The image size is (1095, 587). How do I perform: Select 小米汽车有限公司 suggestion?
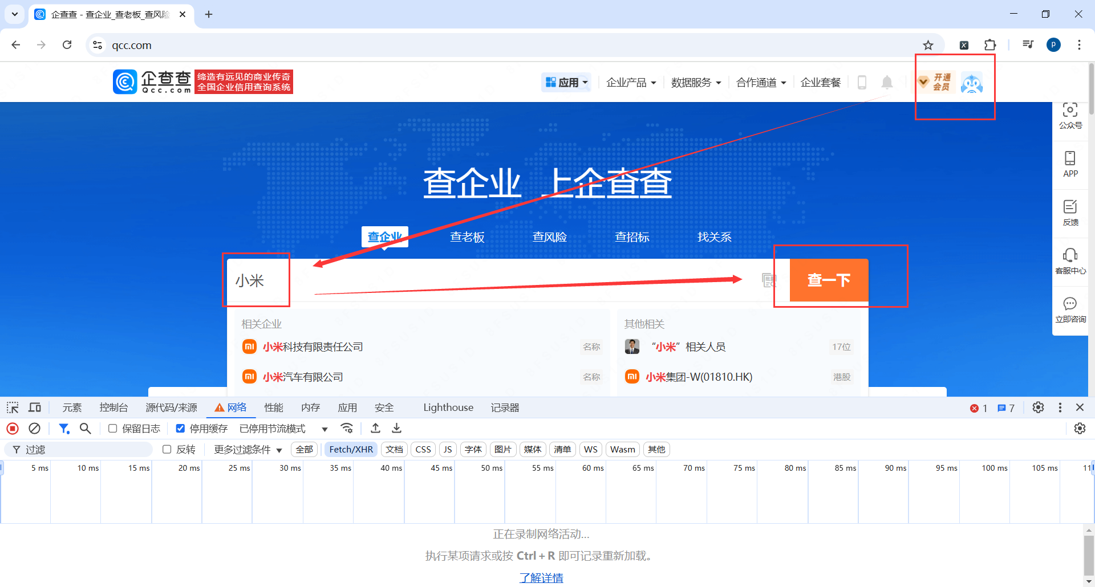pos(422,377)
